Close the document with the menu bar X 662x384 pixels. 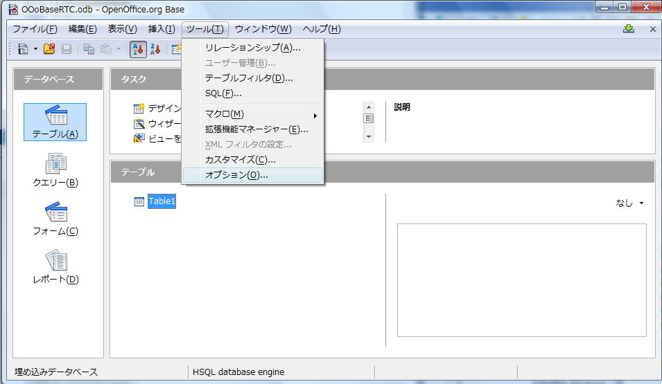(x=653, y=29)
